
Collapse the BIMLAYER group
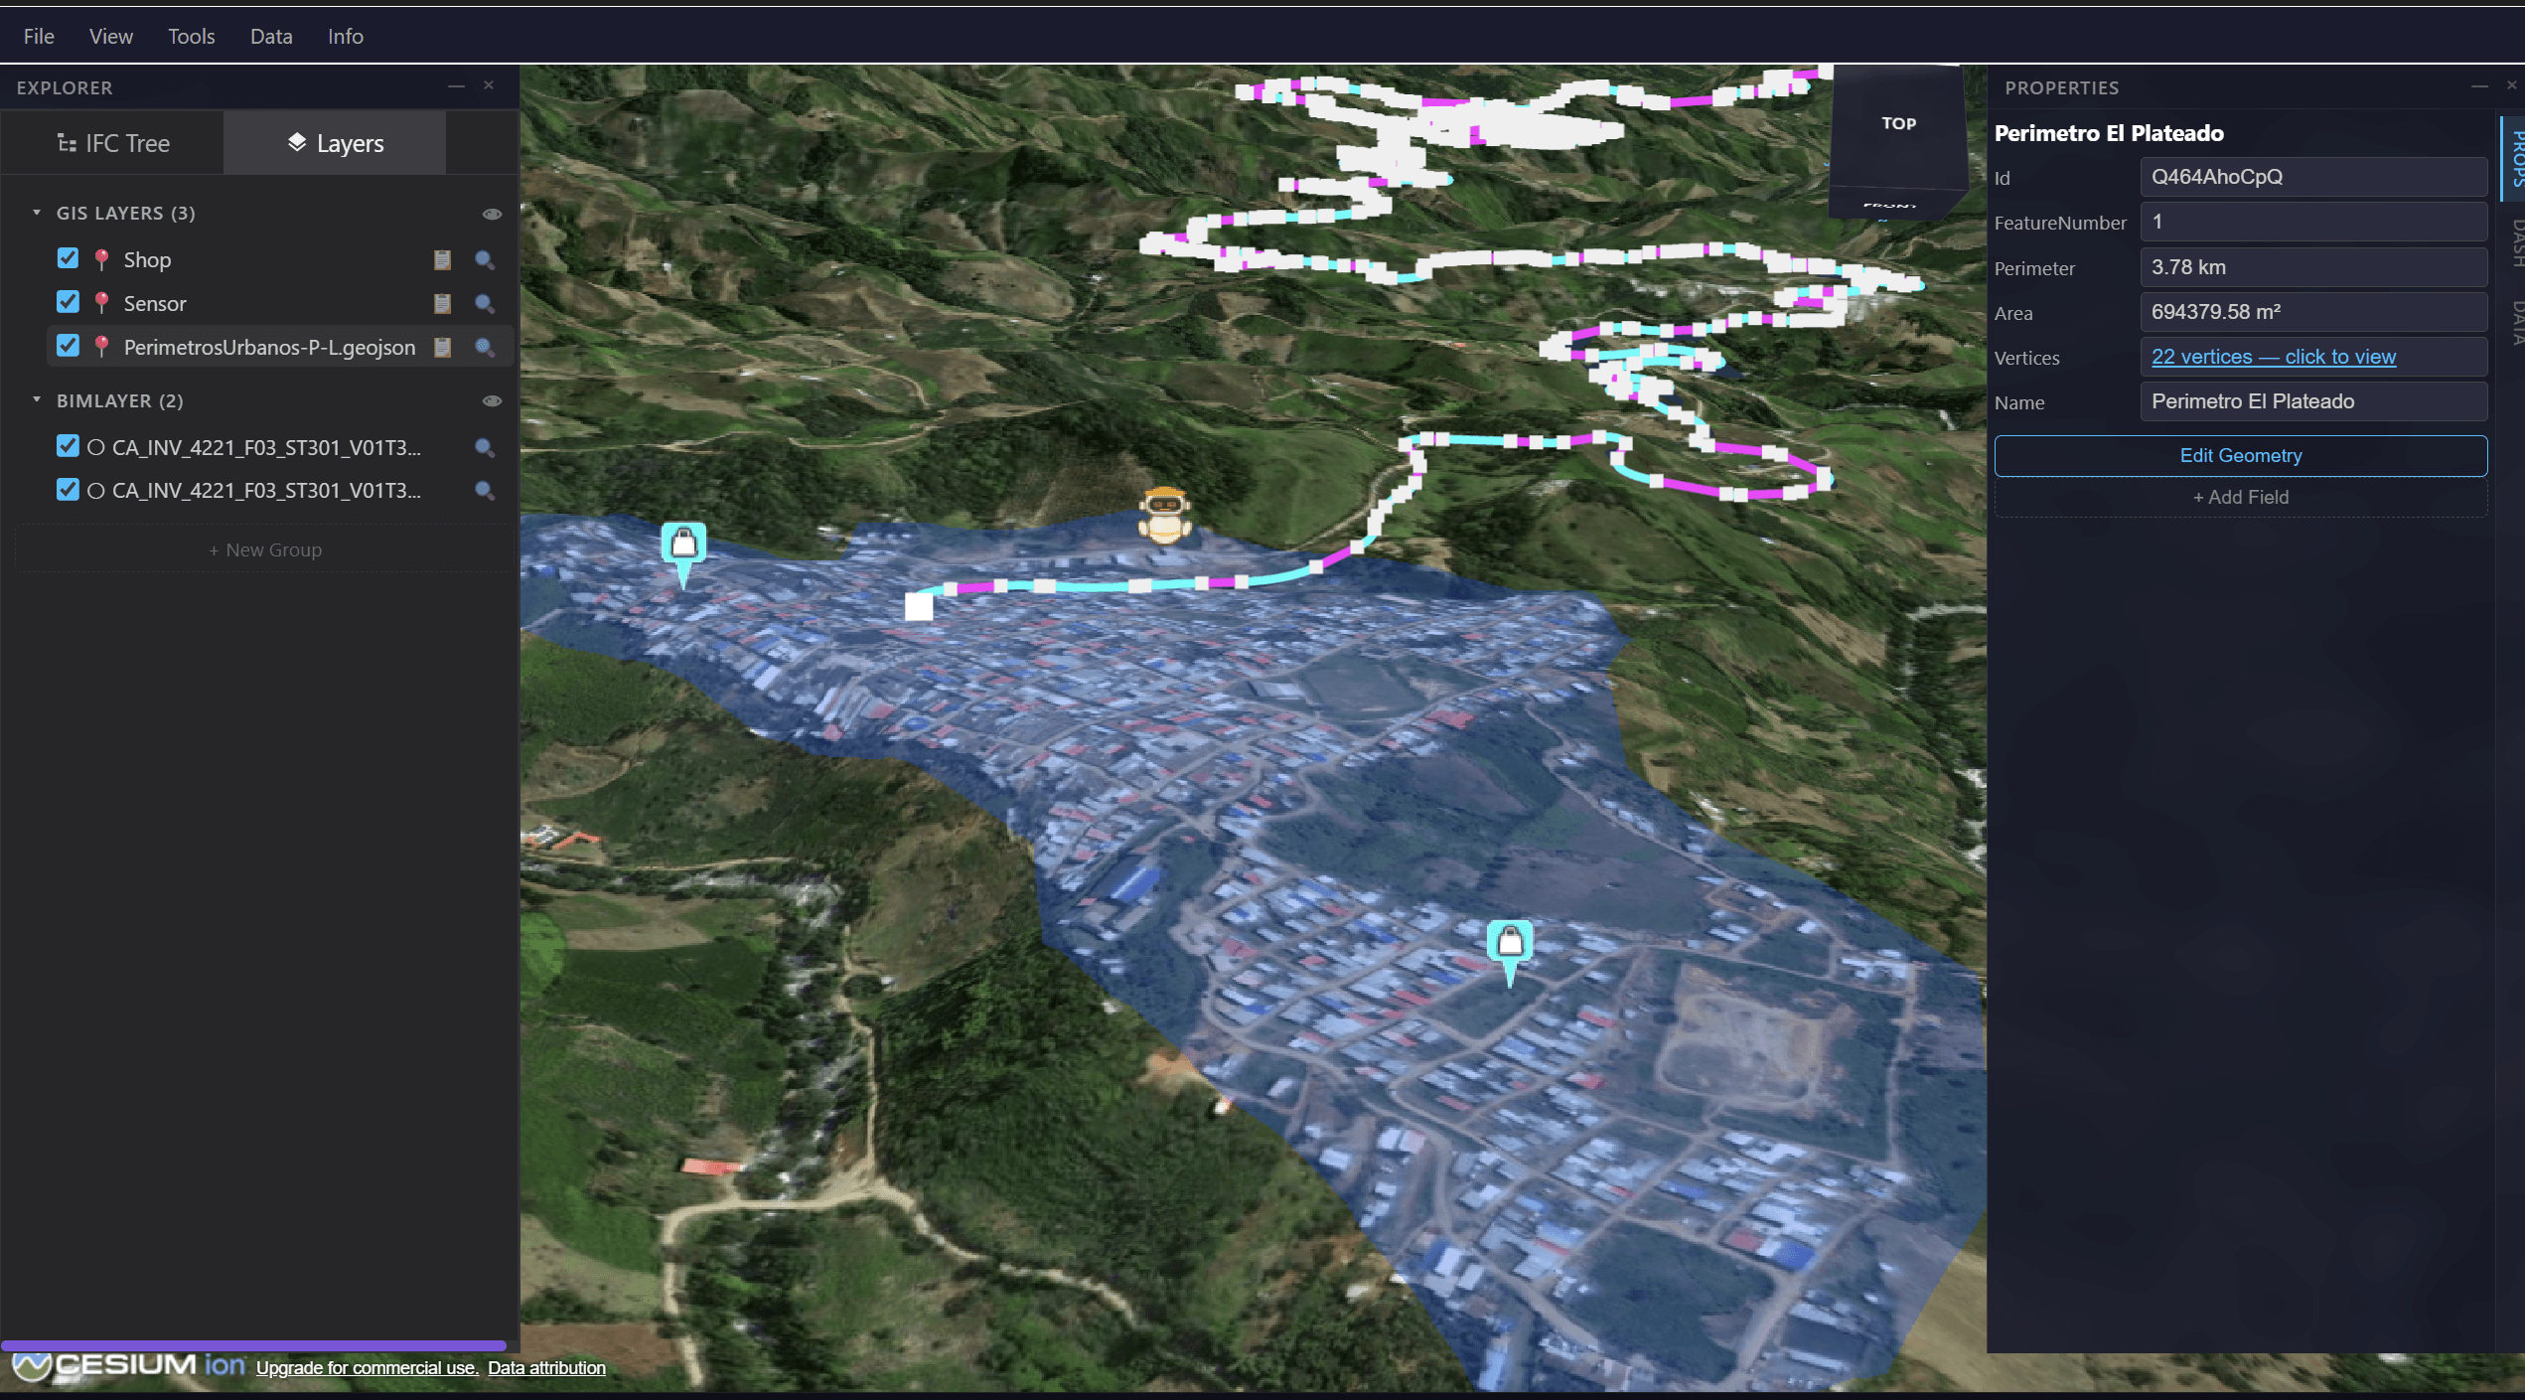[37, 399]
